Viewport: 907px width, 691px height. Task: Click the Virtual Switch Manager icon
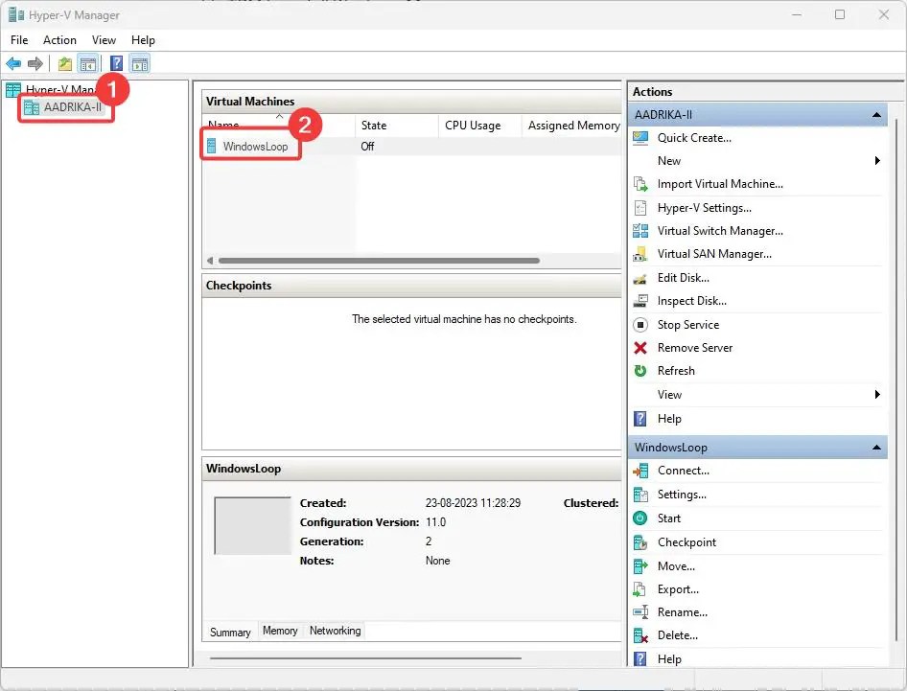[x=640, y=231]
